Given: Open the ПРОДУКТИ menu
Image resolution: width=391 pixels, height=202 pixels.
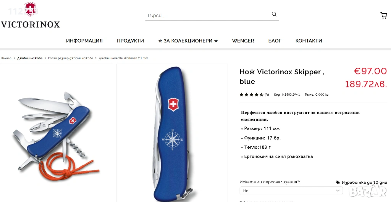Looking at the screenshot, I should [131, 40].
